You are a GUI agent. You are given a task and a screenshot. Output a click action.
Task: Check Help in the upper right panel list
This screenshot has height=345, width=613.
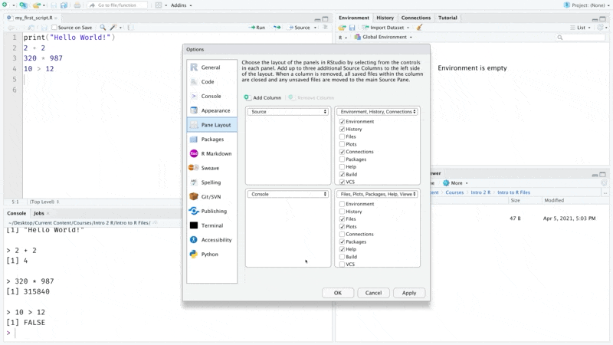point(342,166)
